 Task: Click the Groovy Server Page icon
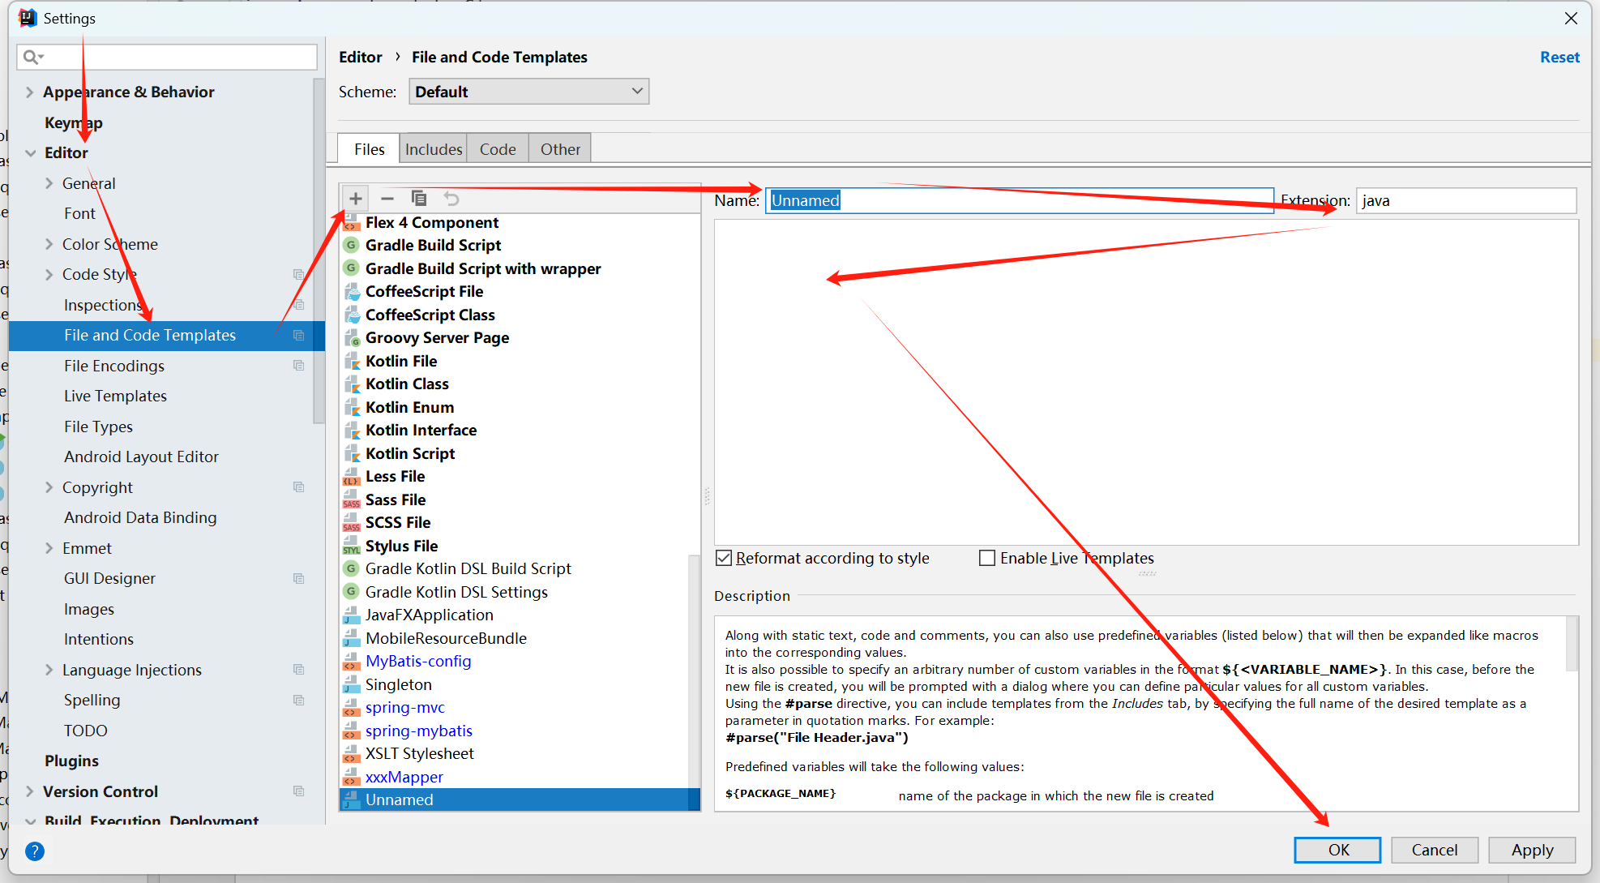(x=352, y=337)
